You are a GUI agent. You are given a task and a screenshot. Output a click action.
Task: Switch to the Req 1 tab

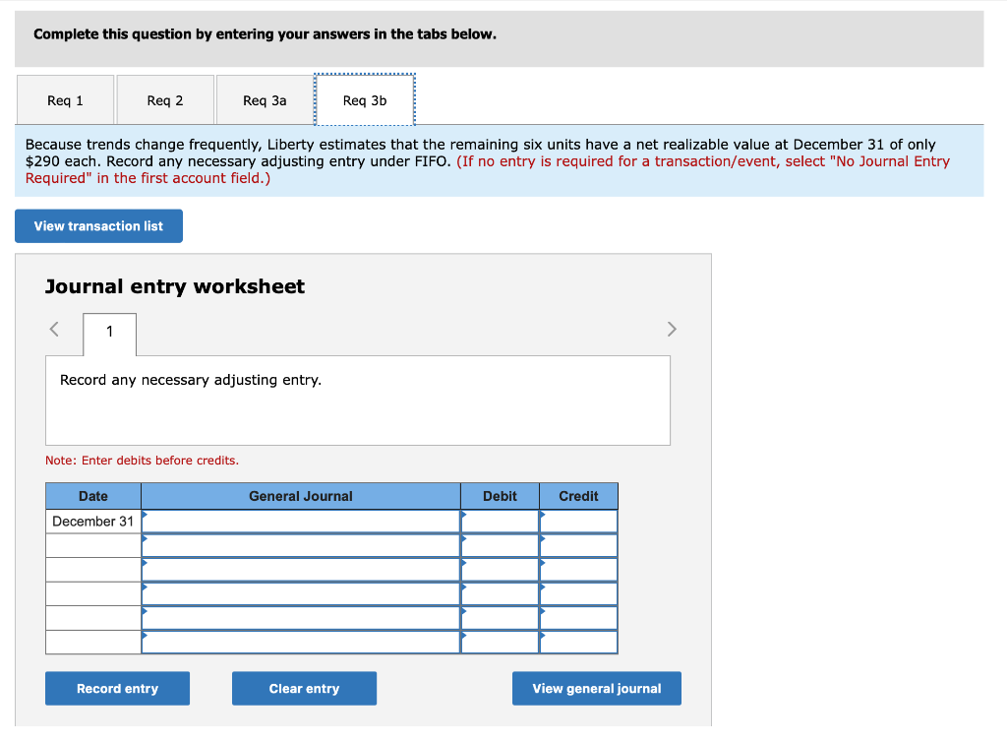(66, 100)
